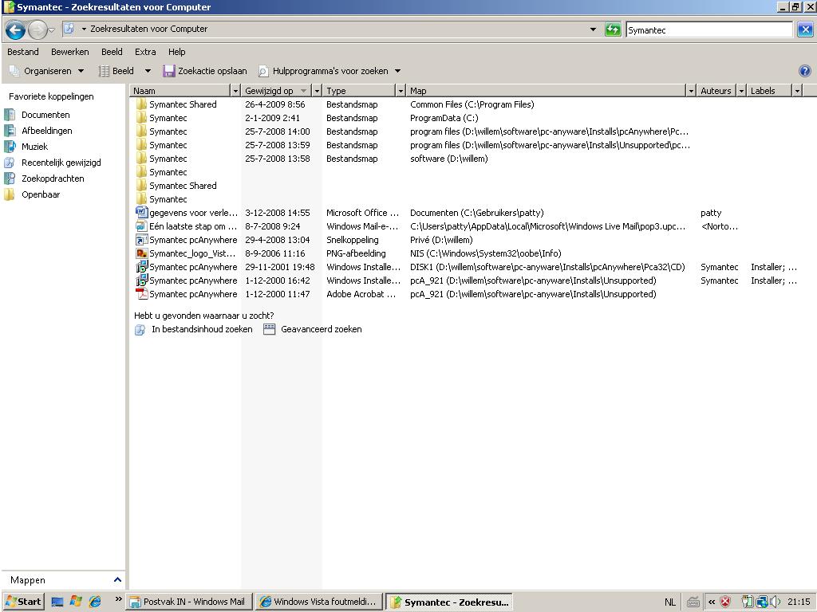This screenshot has width=817, height=612.
Task: Click the PNG icon of Symantec_logo_Vist…
Action: pos(141,253)
